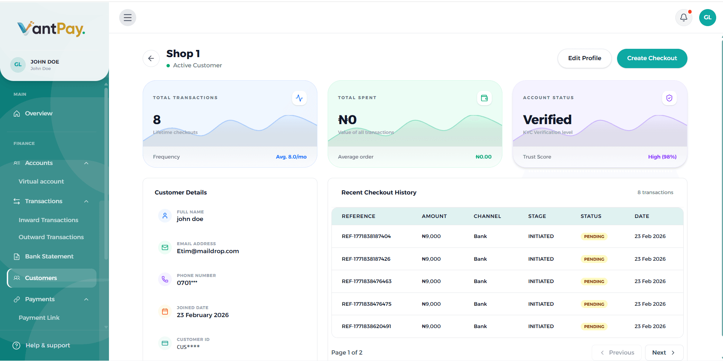Open the notification bell

(683, 17)
